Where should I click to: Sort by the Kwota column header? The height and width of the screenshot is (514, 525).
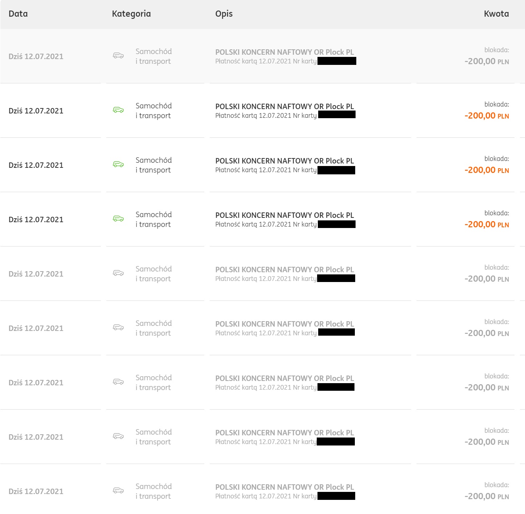point(496,14)
